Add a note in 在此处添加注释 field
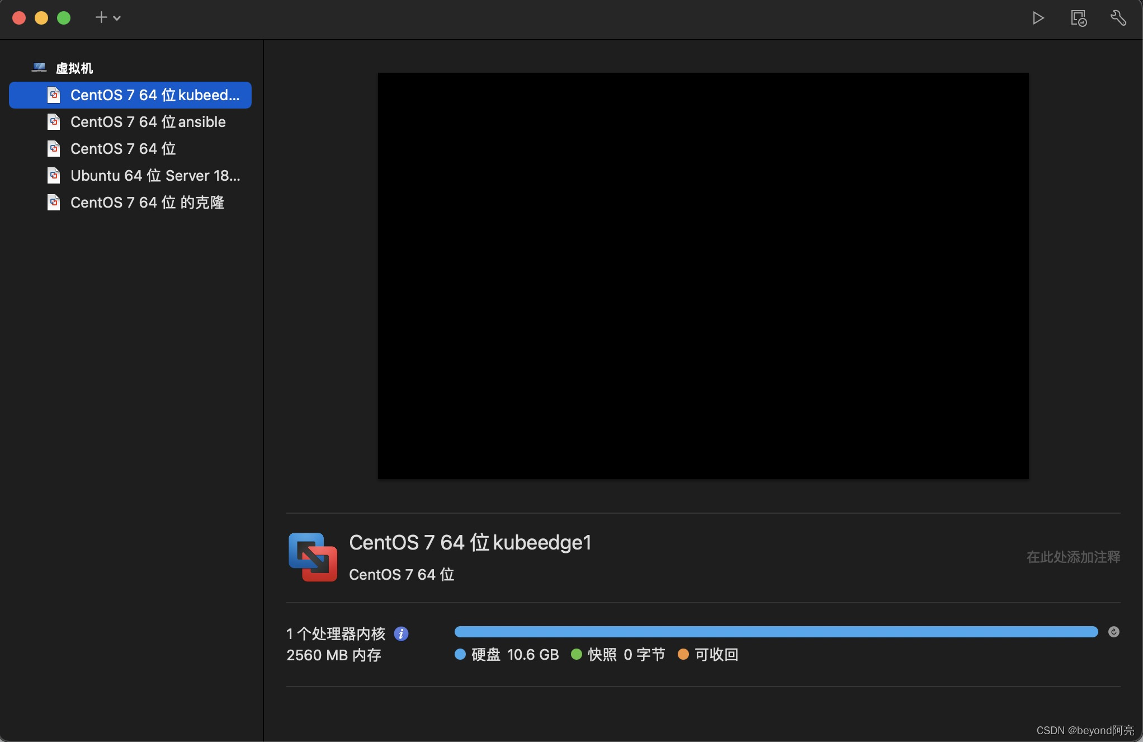This screenshot has height=742, width=1143. coord(1073,557)
